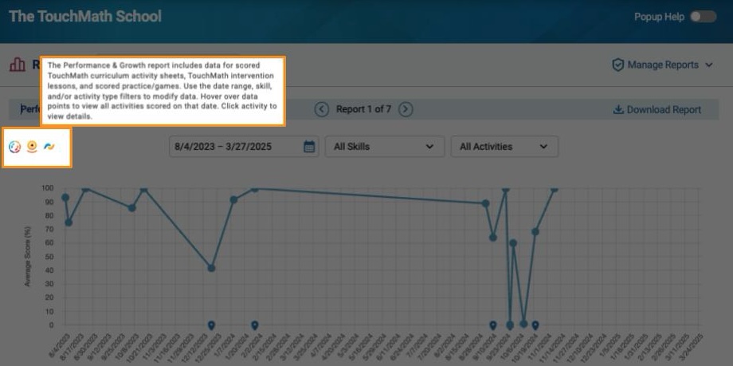The height and width of the screenshot is (366, 733).
Task: Expand the All Skills dropdown
Action: (385, 147)
